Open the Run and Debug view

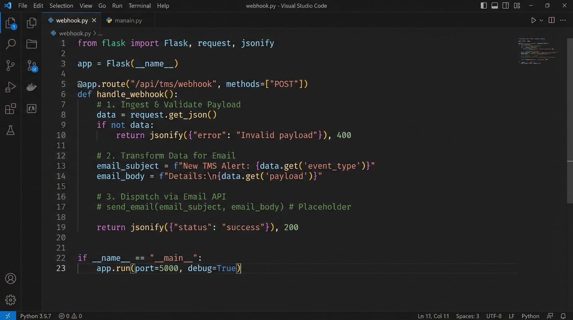pos(10,87)
